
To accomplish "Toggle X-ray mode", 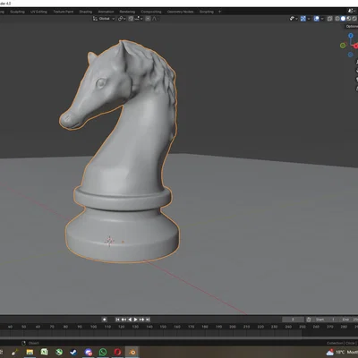I will [329, 19].
